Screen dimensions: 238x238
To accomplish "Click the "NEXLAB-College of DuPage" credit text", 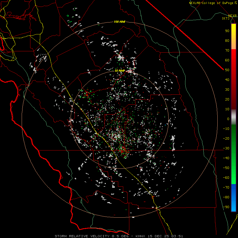I will tap(212, 3).
